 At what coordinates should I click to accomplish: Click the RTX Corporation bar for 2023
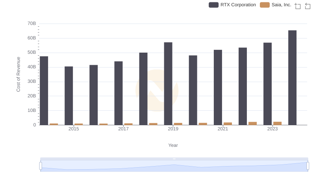pos(268,84)
